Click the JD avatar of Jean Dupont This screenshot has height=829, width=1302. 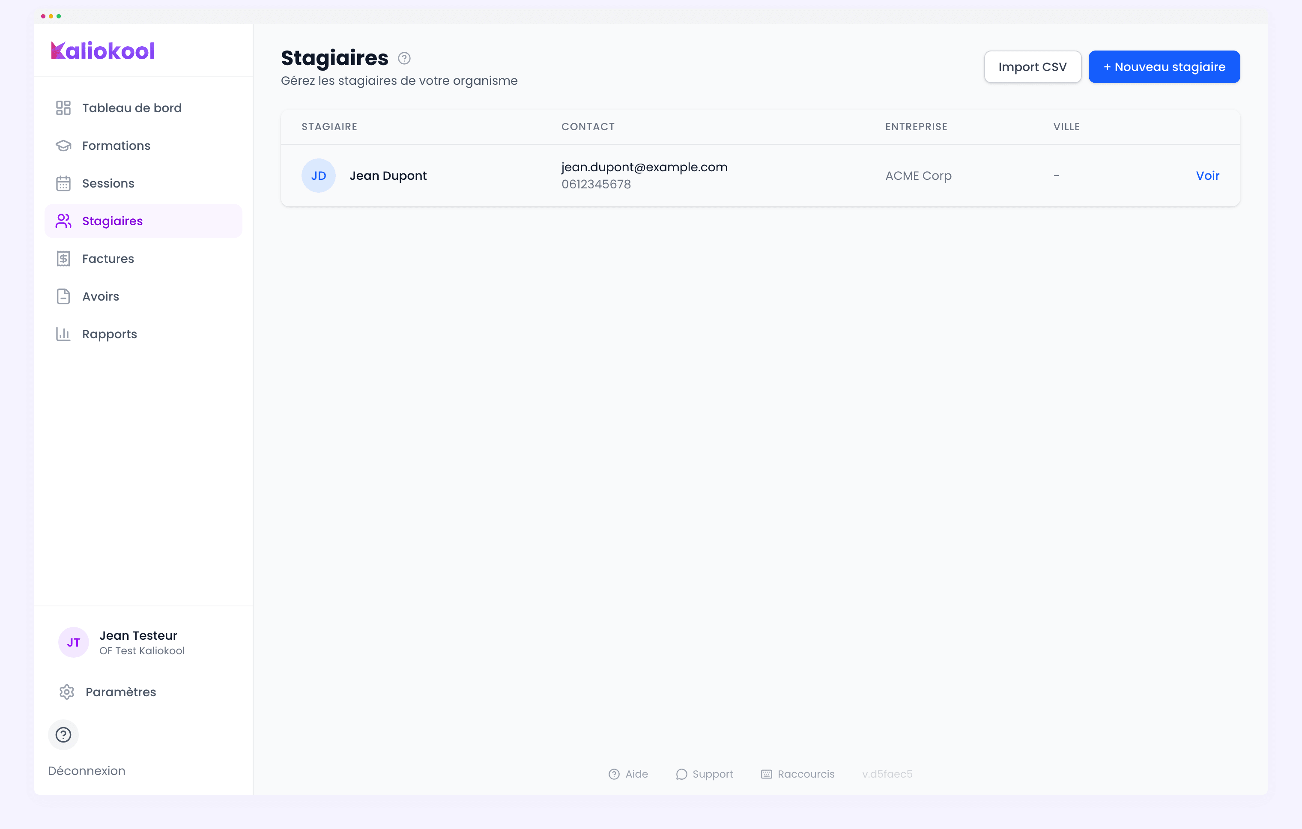[319, 176]
